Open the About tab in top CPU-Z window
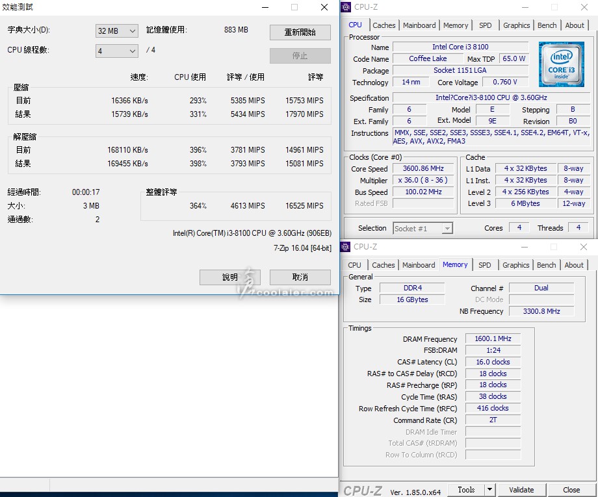The width and height of the screenshot is (598, 497). tap(575, 25)
